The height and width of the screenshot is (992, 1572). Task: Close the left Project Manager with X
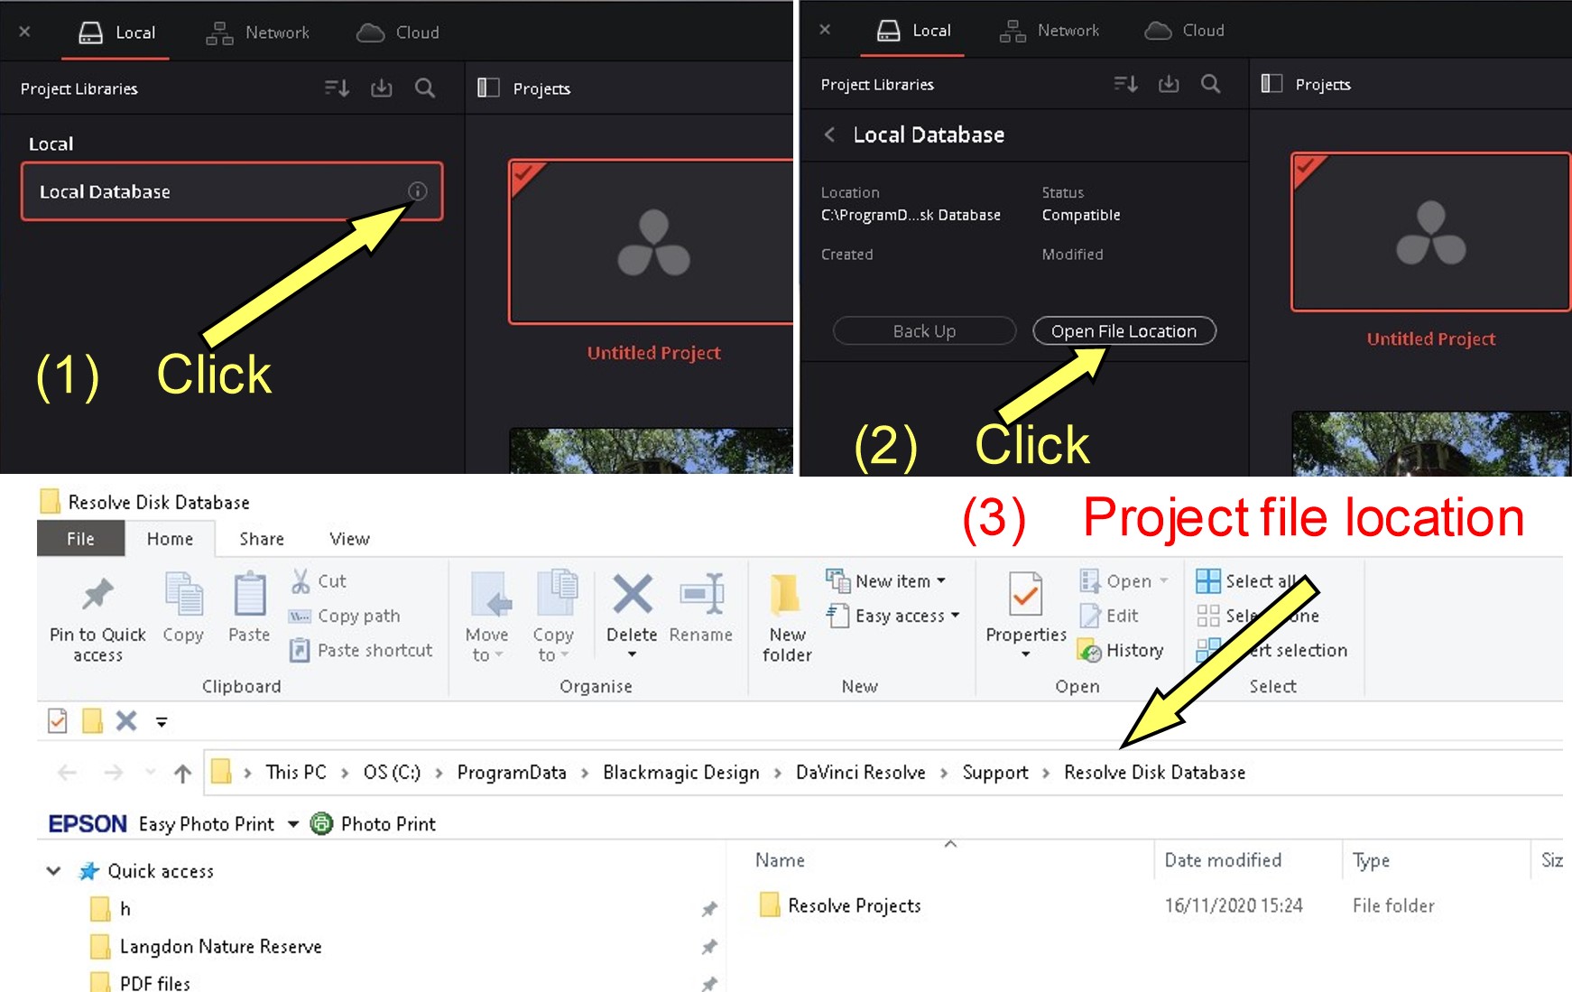[x=24, y=32]
